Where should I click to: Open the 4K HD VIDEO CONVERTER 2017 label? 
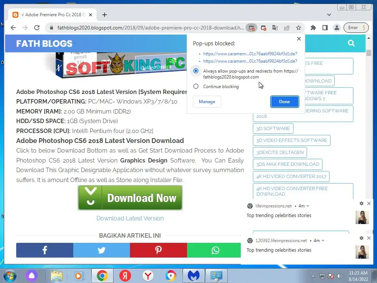pos(291,177)
